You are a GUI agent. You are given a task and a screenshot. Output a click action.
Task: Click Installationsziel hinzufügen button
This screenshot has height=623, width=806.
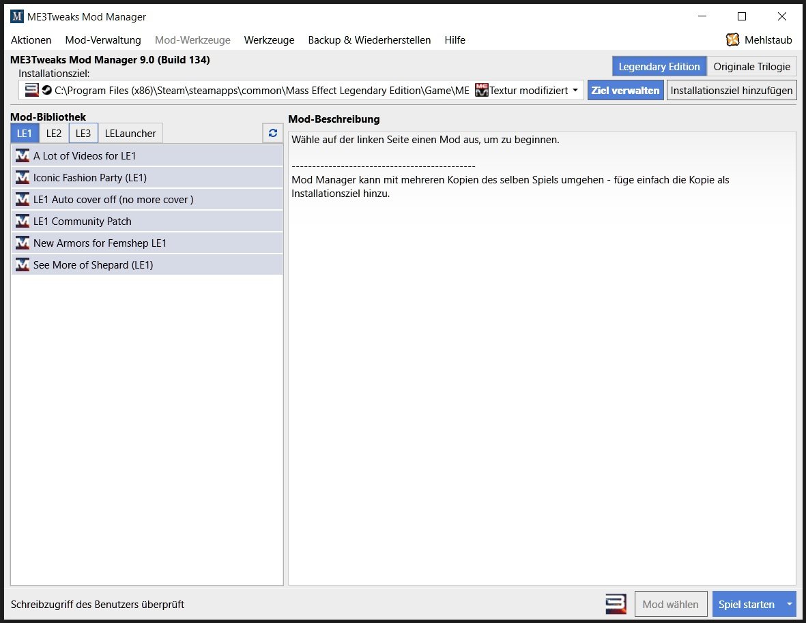pos(732,91)
